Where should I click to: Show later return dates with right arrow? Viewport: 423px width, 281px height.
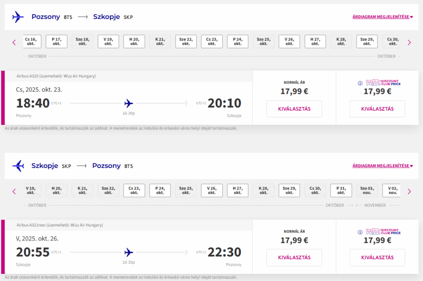pos(409,192)
